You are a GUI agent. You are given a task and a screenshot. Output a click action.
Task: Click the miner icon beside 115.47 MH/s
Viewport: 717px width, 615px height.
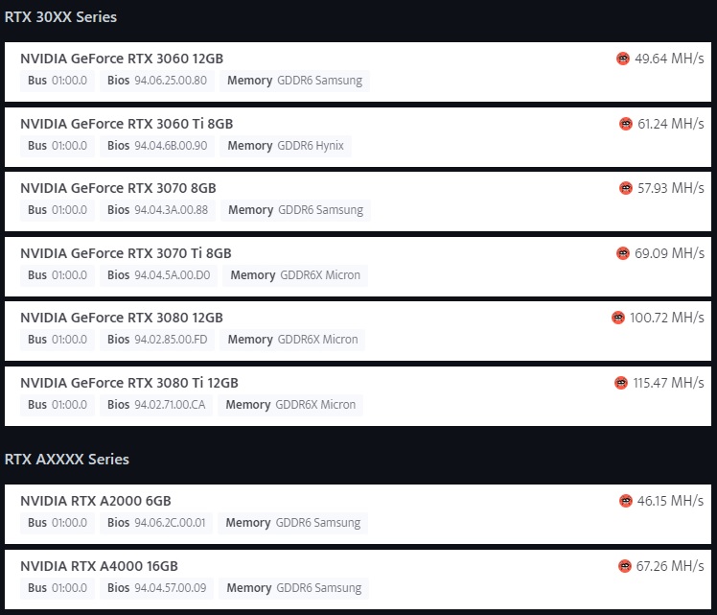[621, 383]
